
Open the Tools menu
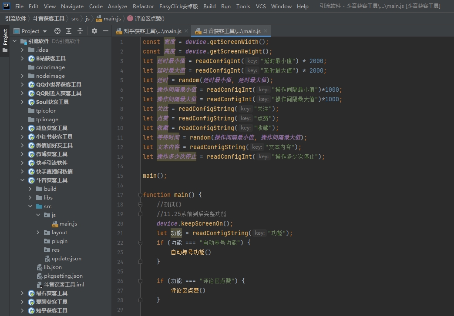tap(243, 7)
